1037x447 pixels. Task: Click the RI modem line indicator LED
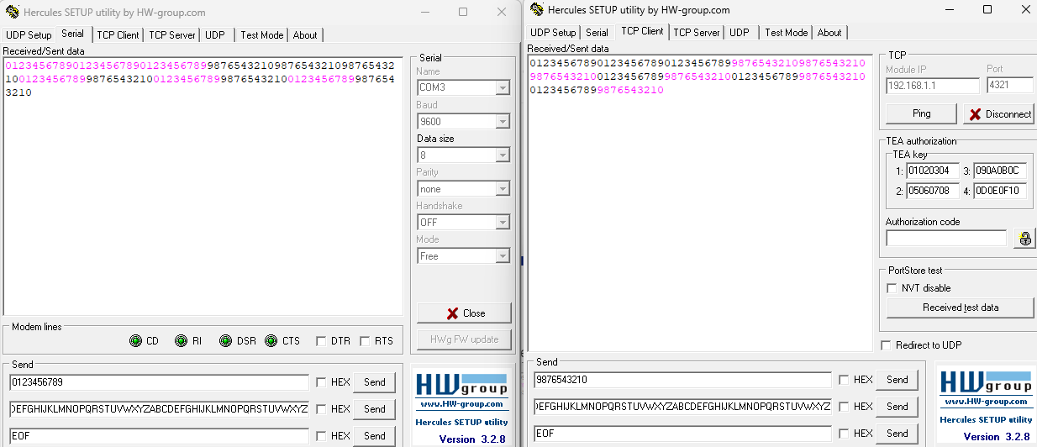pos(181,341)
